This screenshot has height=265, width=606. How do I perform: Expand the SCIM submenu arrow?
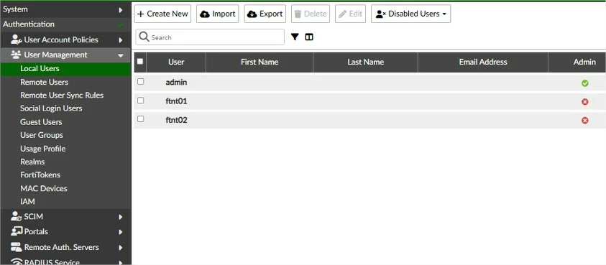[121, 217]
